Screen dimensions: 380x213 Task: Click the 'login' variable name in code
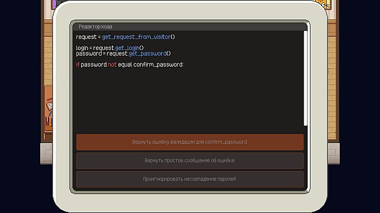click(82, 48)
